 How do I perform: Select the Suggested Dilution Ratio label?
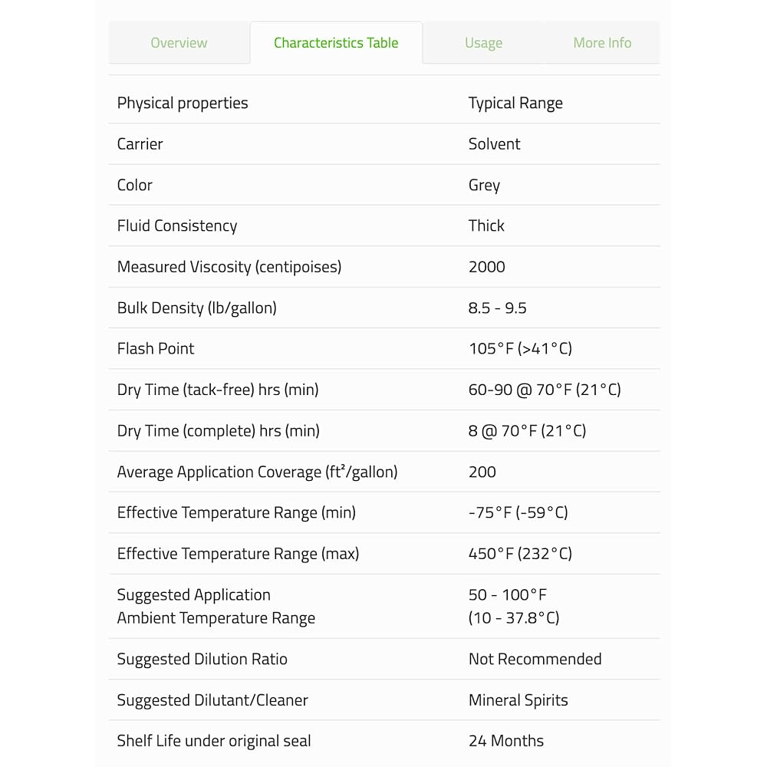pos(202,660)
